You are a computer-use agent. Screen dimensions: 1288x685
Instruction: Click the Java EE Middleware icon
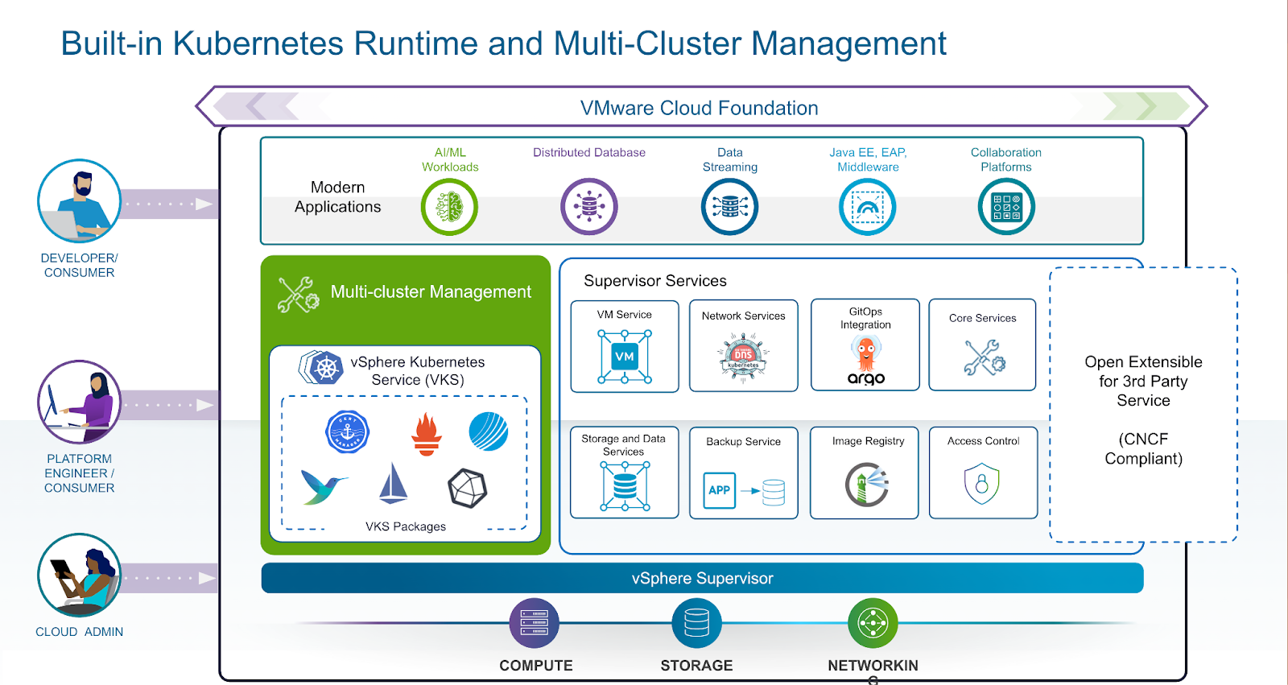868,207
